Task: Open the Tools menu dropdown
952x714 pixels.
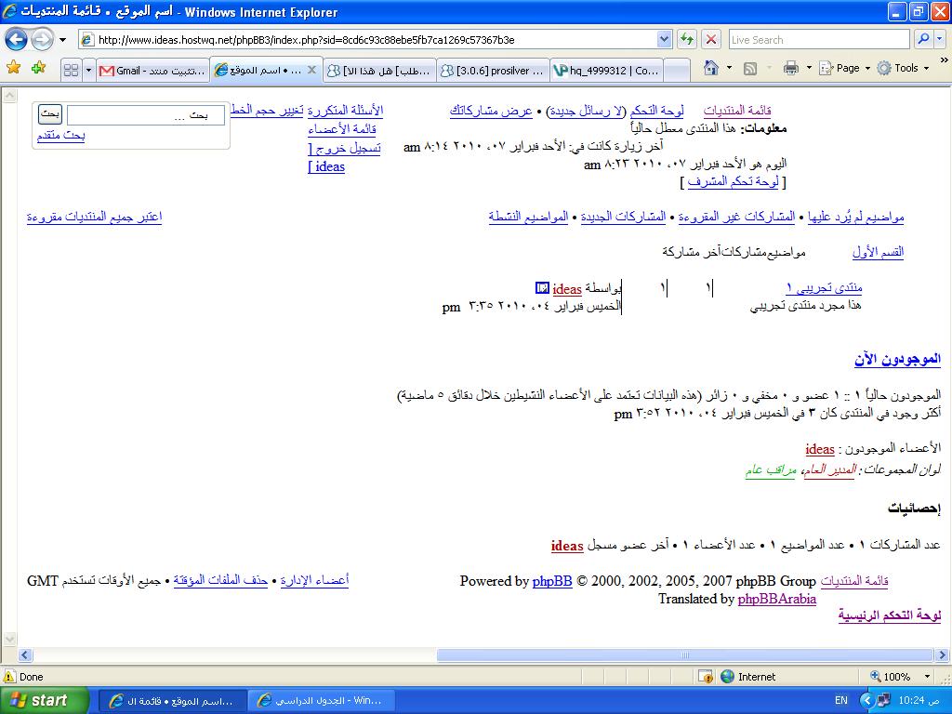Action: (x=905, y=68)
